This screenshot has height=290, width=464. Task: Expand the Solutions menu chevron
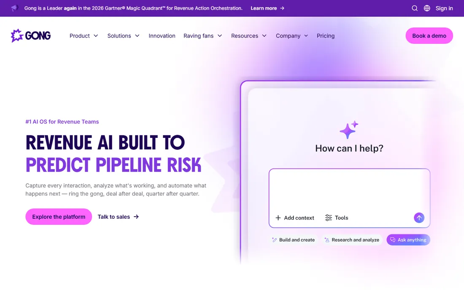[x=138, y=36]
